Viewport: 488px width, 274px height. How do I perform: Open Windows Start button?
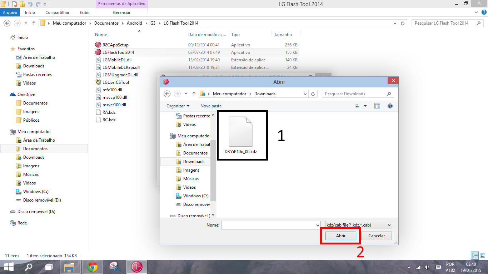(9, 267)
